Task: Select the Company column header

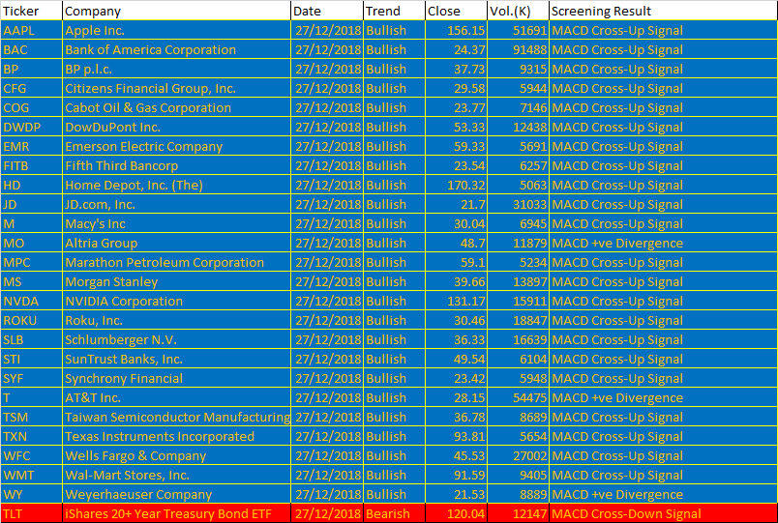Action: pyautogui.click(x=176, y=11)
